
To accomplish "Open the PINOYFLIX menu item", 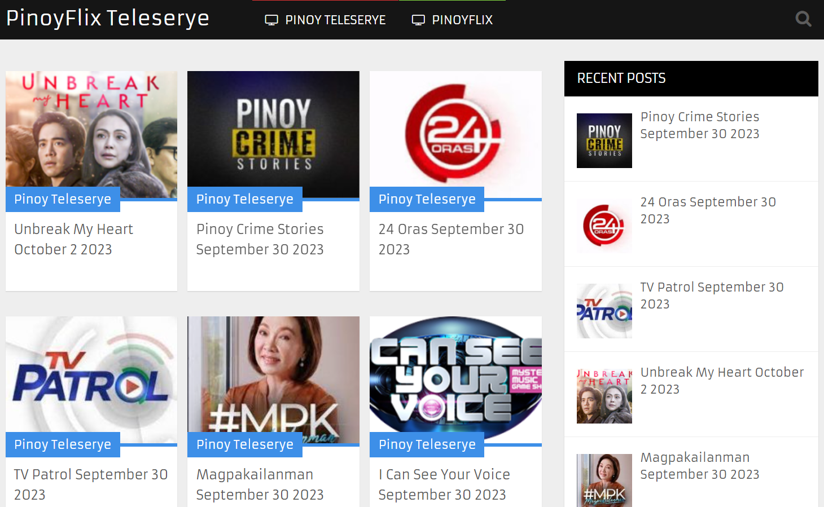I will coord(462,20).
